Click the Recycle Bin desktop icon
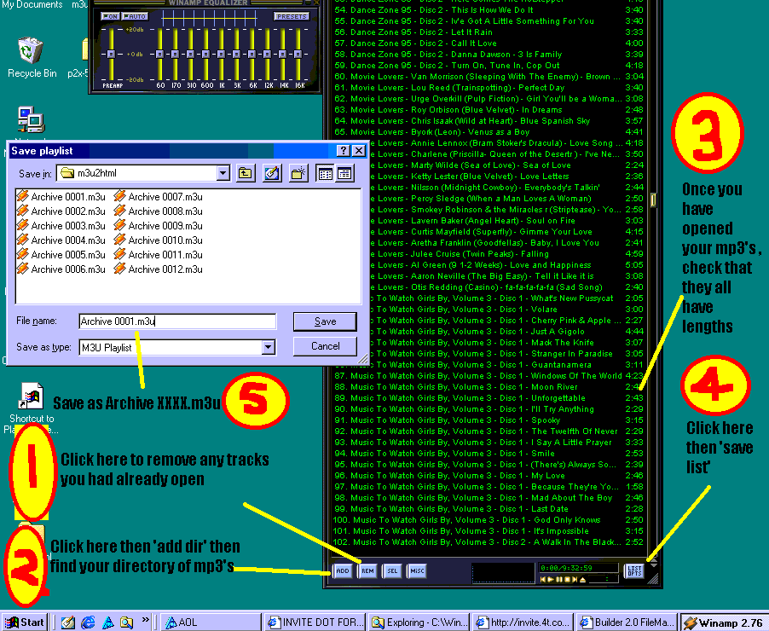 point(32,57)
